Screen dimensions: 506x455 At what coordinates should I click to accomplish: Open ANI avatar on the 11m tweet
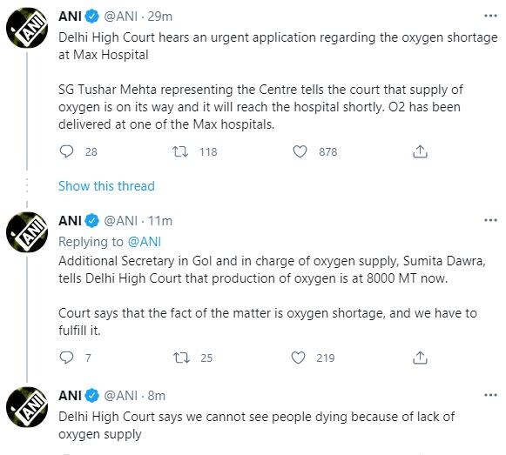click(x=27, y=232)
